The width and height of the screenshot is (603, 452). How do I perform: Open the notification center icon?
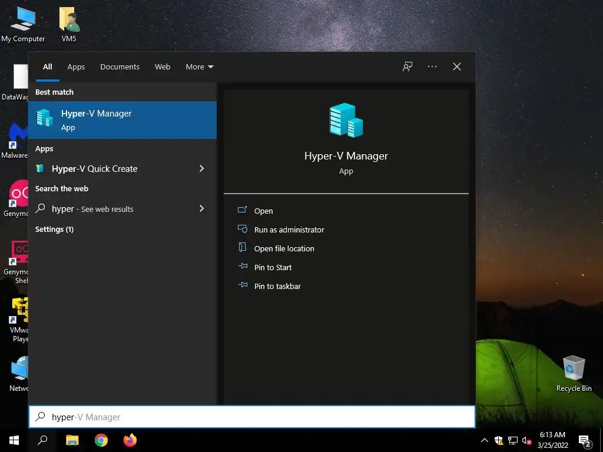pos(584,440)
